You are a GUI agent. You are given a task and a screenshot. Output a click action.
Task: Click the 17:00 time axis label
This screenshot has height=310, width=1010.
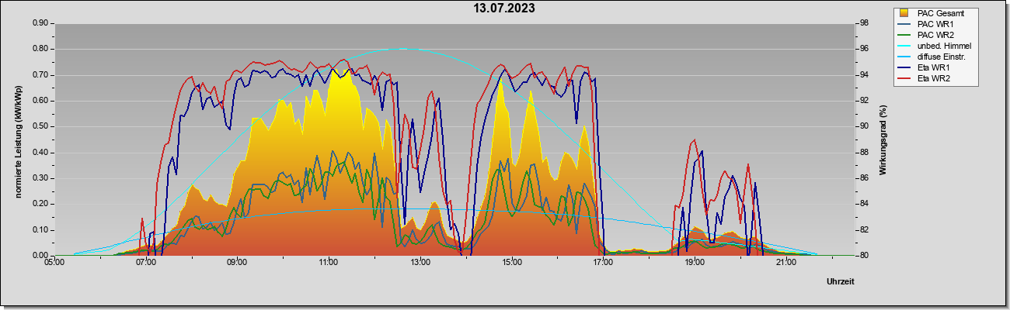point(603,263)
